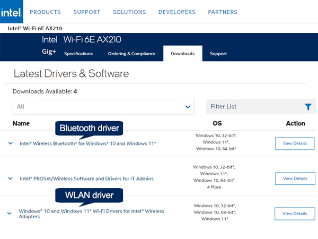View Details for PROSet/Wireless Software
The image size is (318, 239).
295,178
